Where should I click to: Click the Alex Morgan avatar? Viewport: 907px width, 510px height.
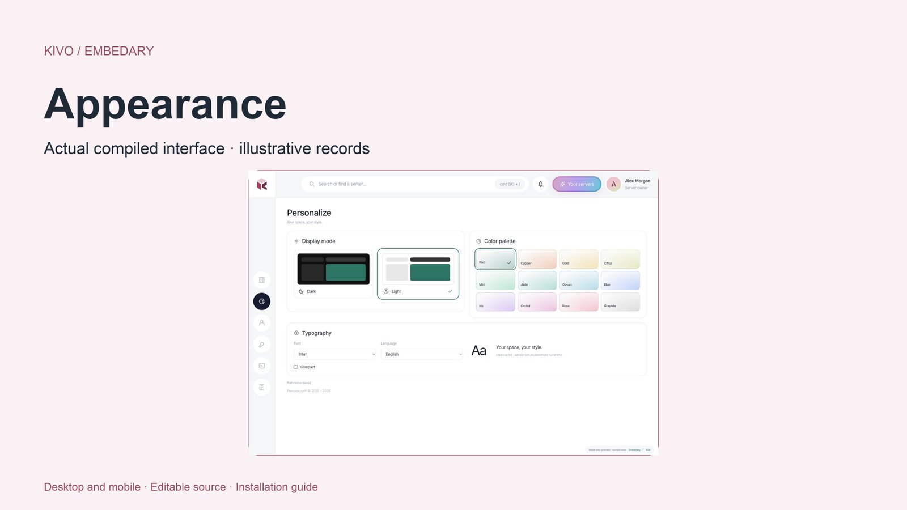(x=613, y=184)
